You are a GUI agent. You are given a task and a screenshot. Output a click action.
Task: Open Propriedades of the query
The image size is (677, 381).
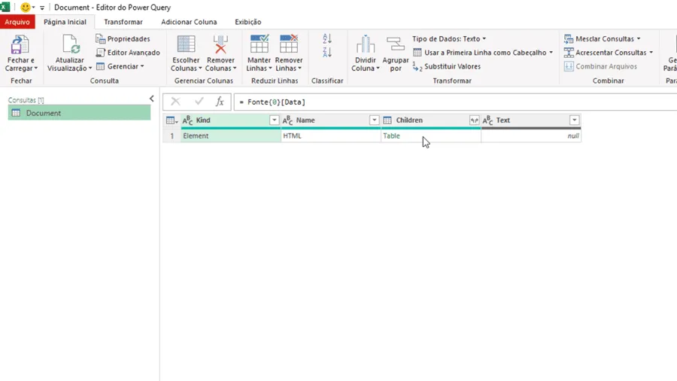pos(123,39)
